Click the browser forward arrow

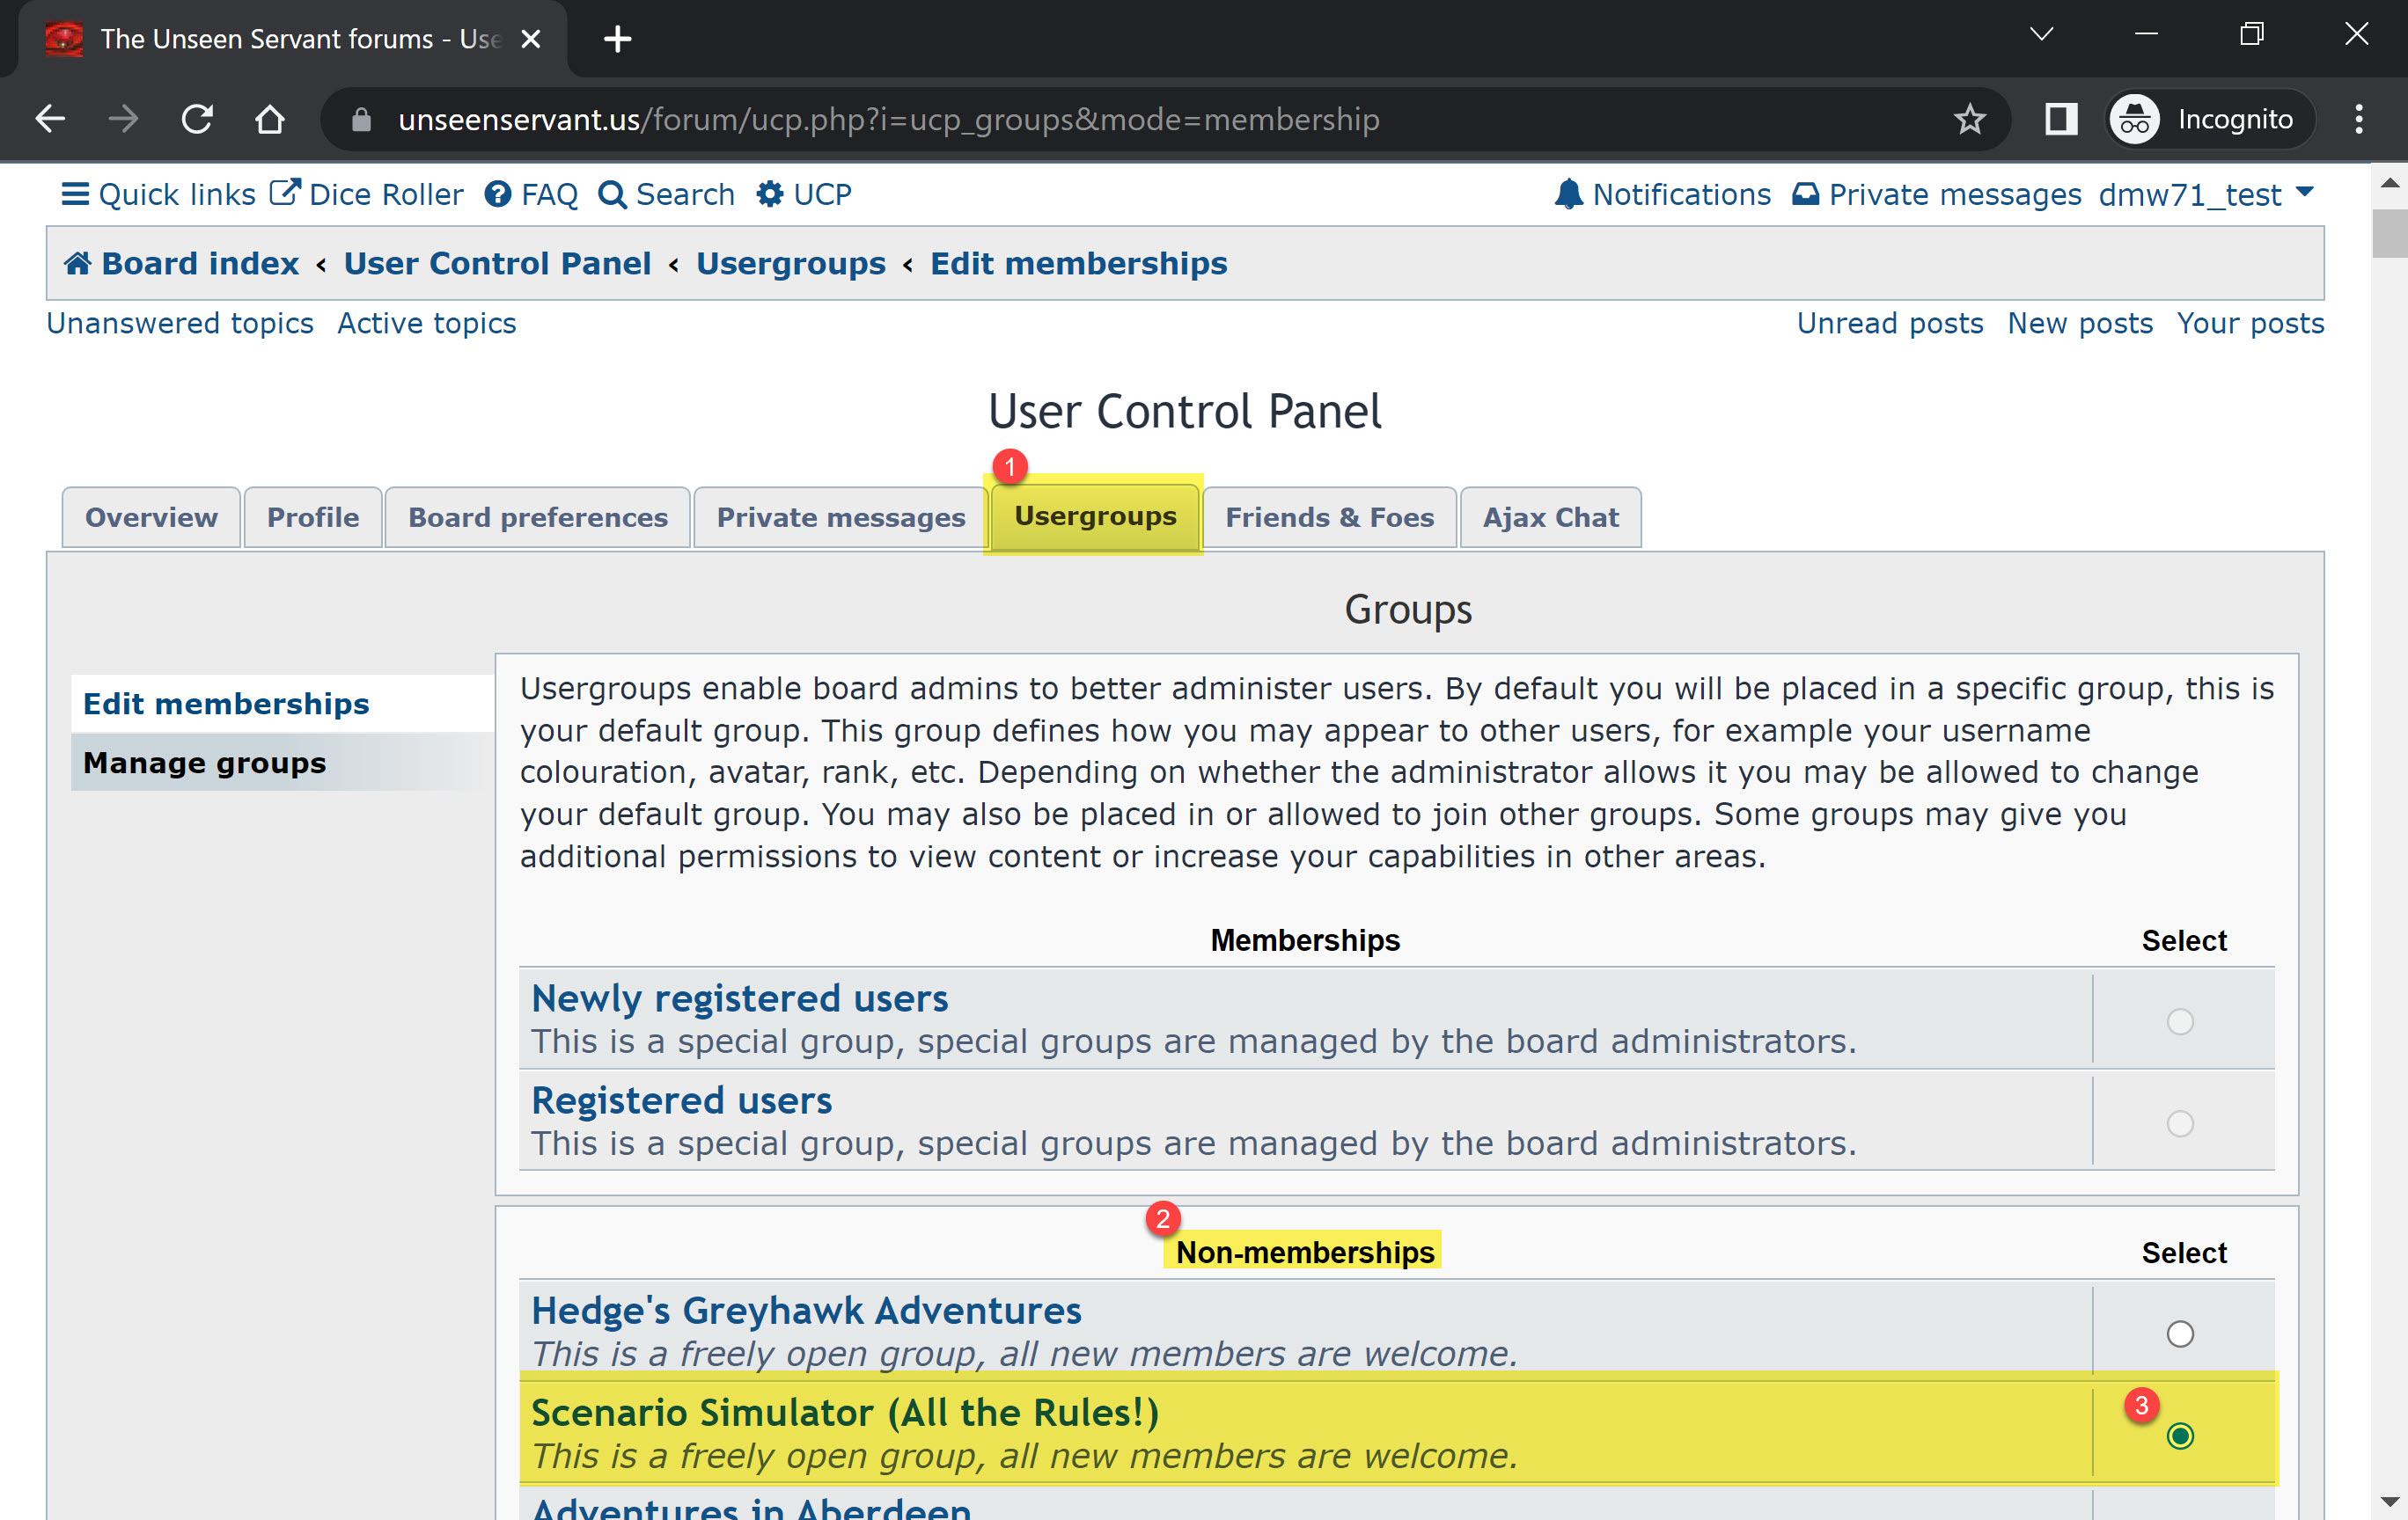(x=123, y=119)
